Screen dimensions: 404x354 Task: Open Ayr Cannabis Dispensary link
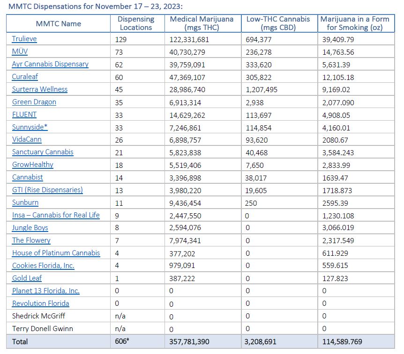50,64
